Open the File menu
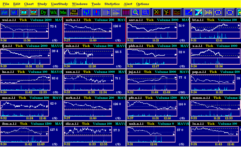 pos(6,4)
